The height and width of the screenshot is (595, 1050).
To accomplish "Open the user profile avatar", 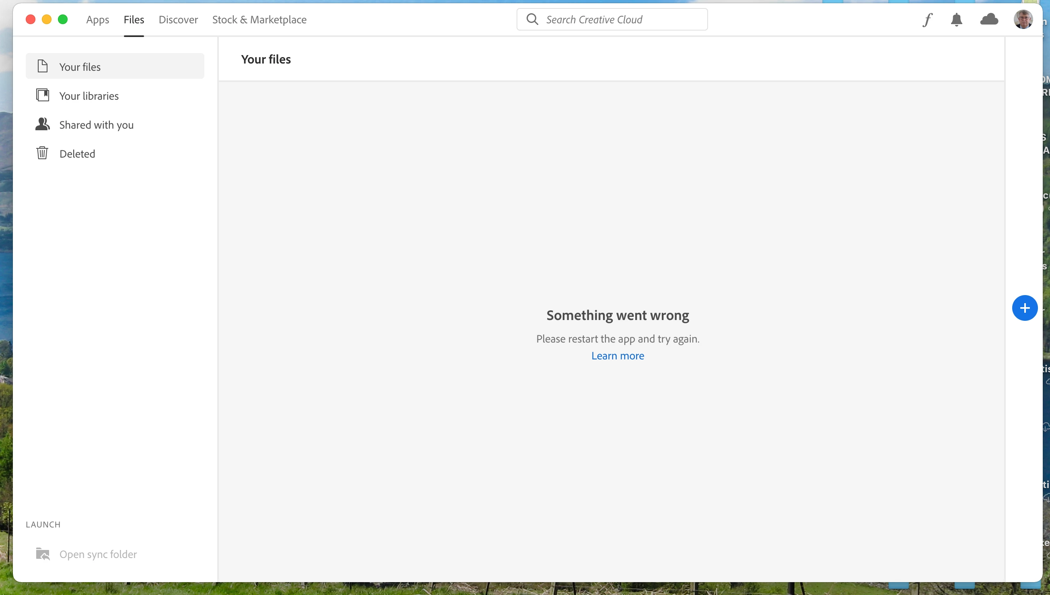I will tap(1023, 20).
